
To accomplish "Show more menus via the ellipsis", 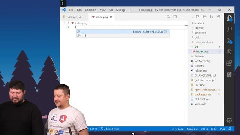I will (130, 10).
